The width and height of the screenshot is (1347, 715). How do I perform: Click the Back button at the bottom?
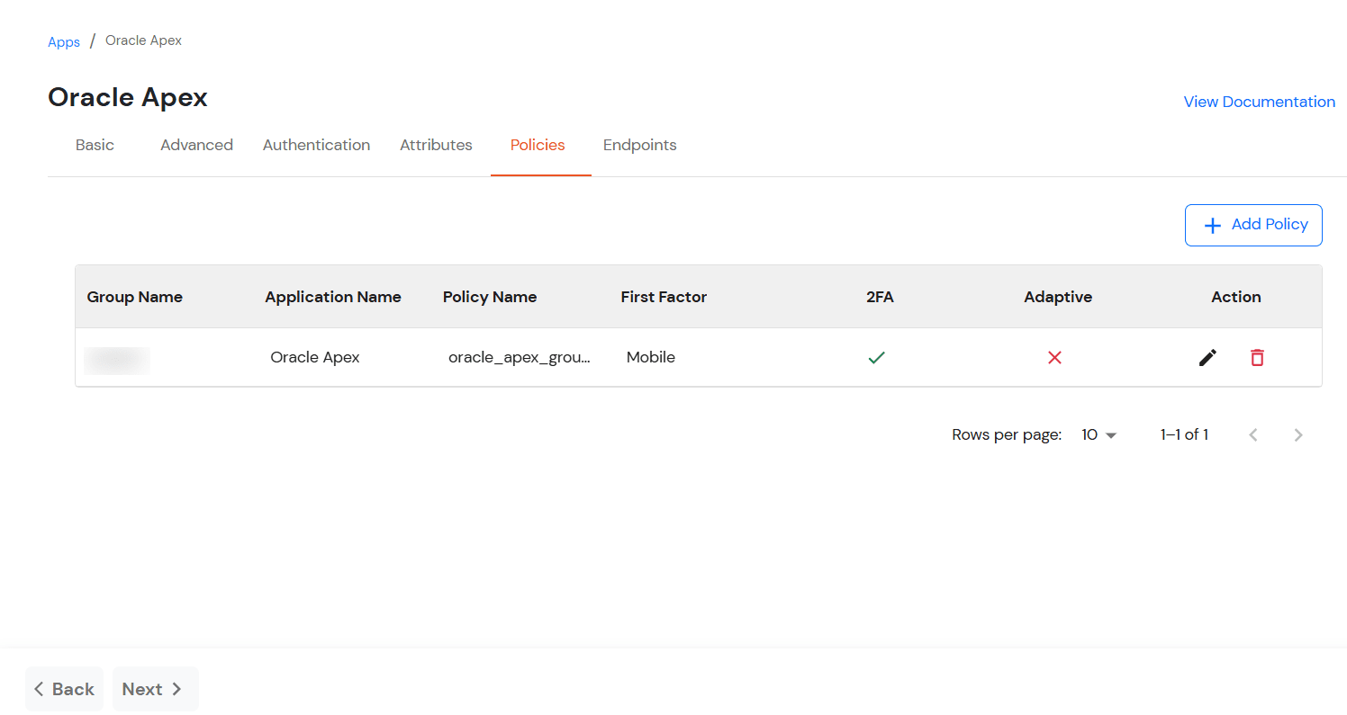click(64, 689)
